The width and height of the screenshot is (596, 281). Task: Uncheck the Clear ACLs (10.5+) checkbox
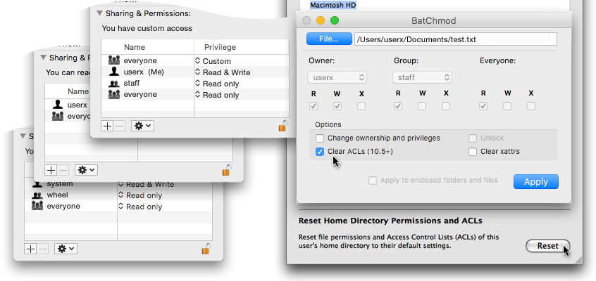320,152
